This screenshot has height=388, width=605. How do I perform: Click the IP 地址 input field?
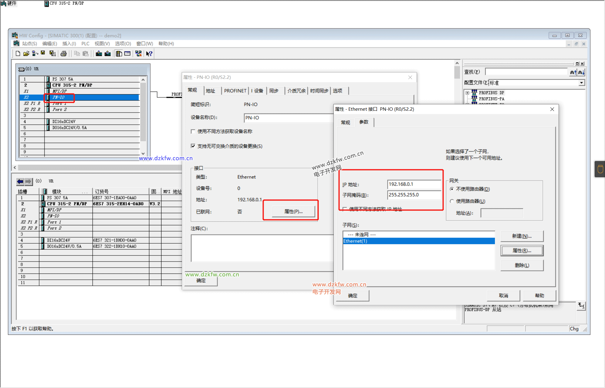414,184
